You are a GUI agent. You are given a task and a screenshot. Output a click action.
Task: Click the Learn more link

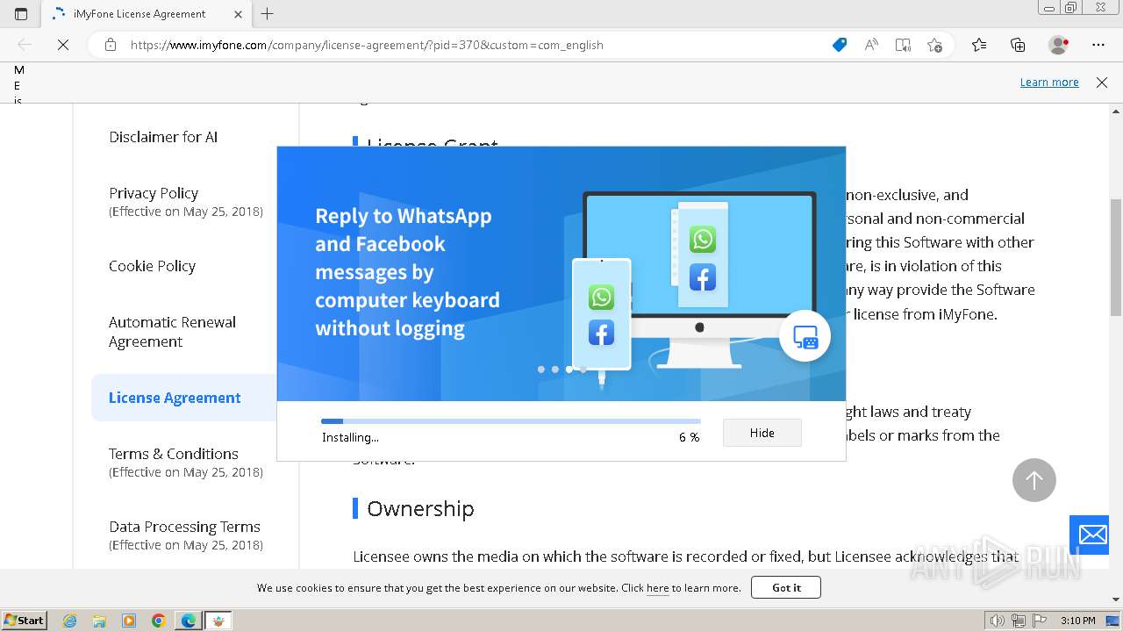pyautogui.click(x=1049, y=82)
